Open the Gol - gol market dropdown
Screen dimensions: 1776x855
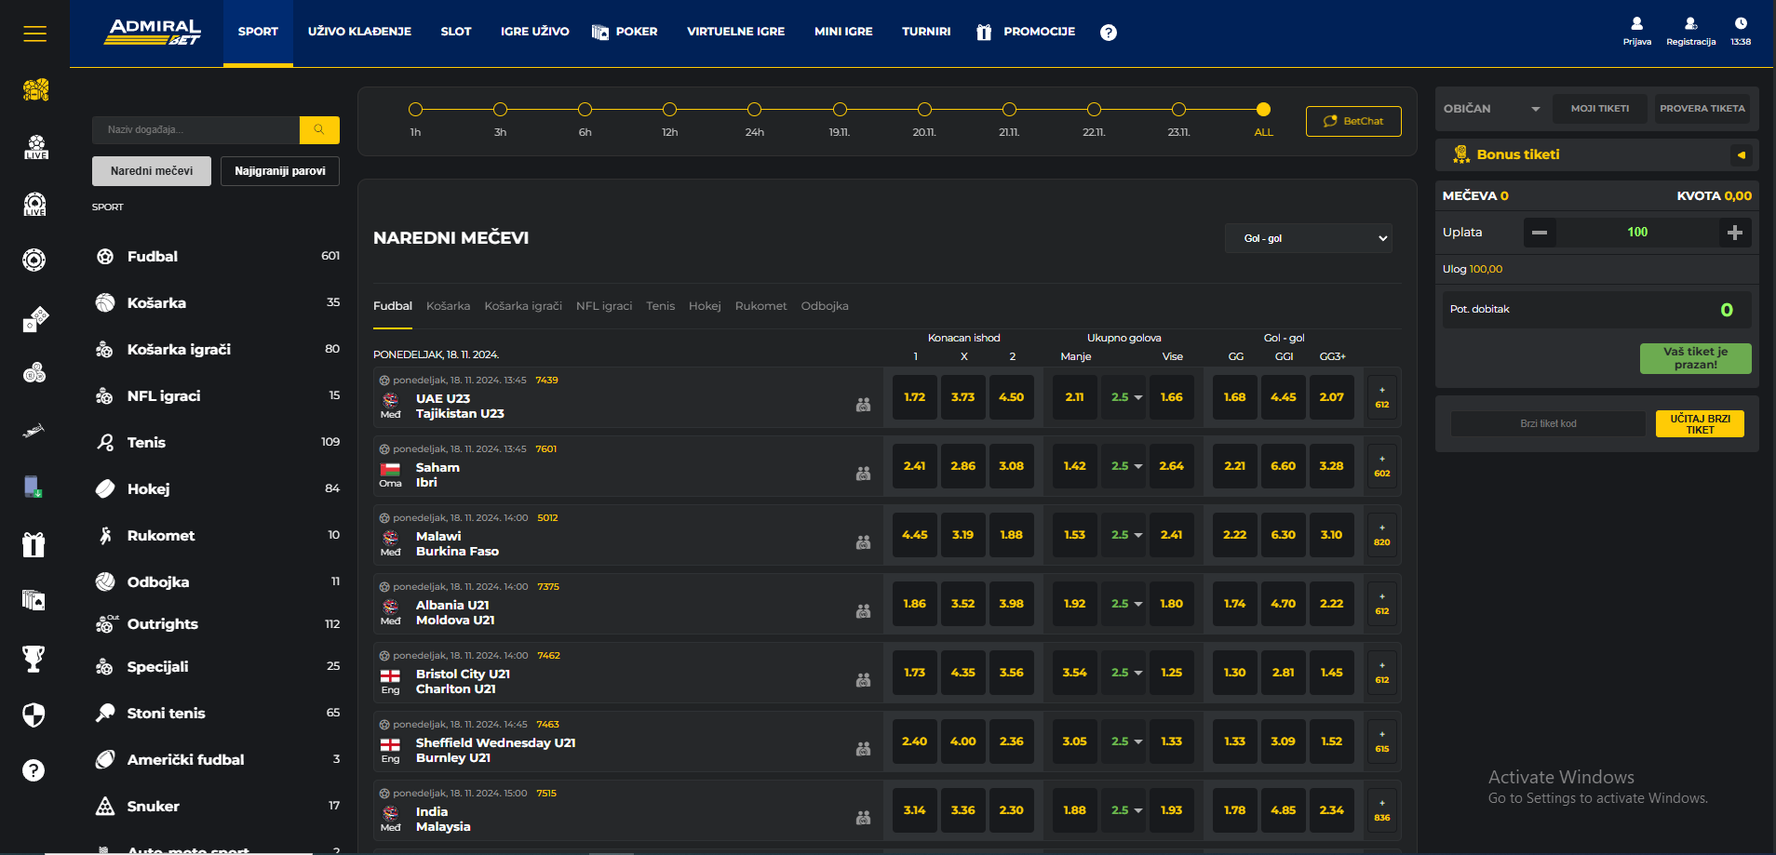pos(1309,238)
